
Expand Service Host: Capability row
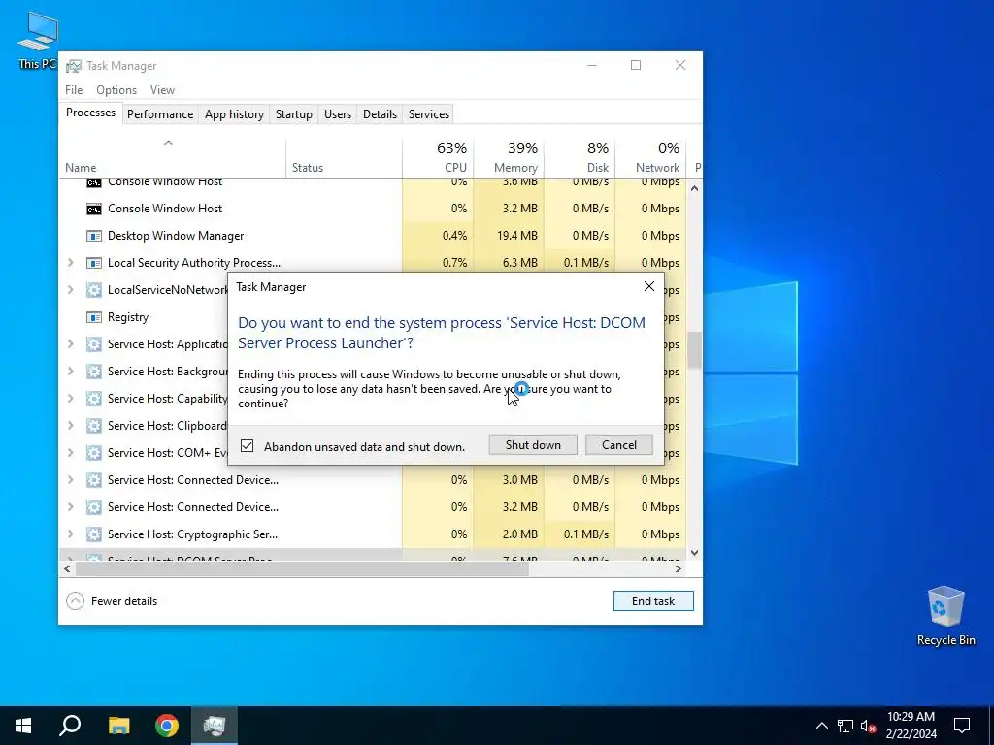coord(70,399)
